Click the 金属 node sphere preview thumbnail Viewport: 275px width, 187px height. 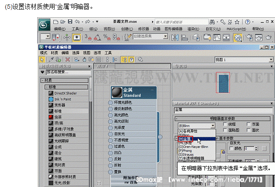point(117,92)
